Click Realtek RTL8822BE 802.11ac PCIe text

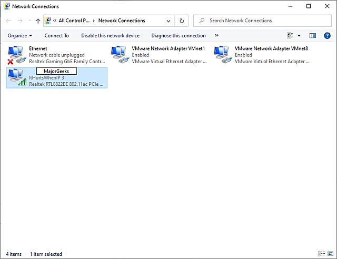click(x=66, y=84)
